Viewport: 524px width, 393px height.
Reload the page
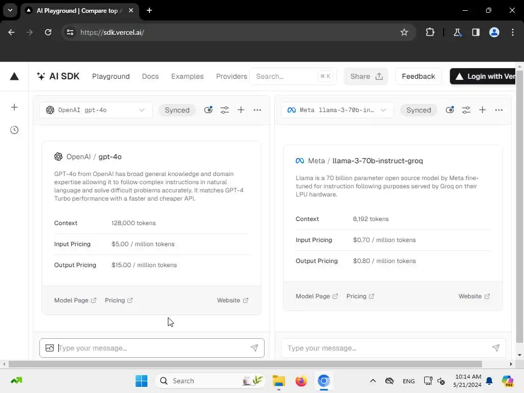pyautogui.click(x=48, y=32)
